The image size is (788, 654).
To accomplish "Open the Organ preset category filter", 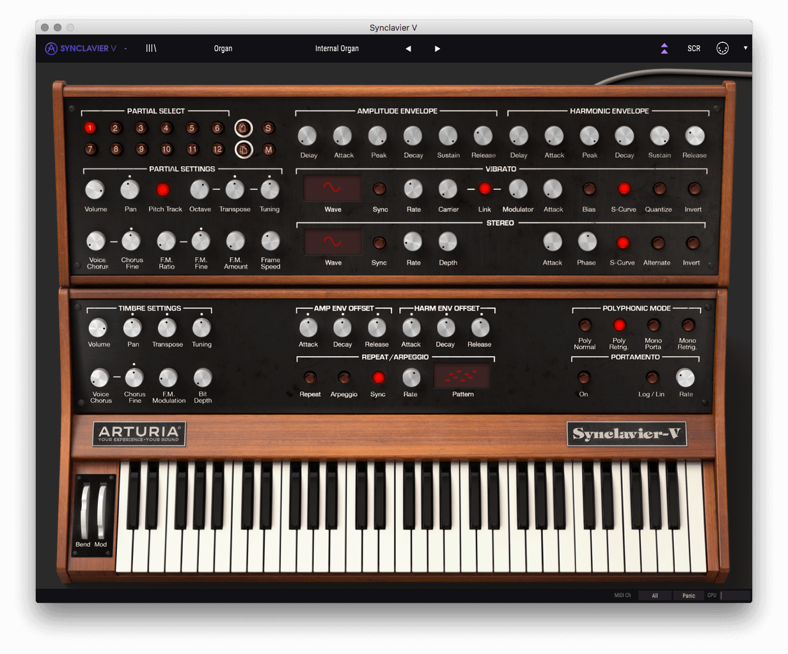I will click(223, 49).
